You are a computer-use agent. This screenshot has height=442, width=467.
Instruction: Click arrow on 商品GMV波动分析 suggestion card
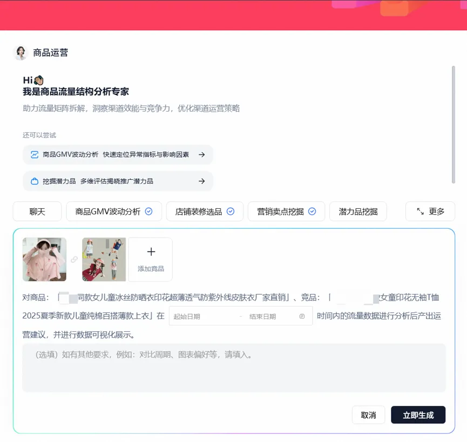point(201,154)
